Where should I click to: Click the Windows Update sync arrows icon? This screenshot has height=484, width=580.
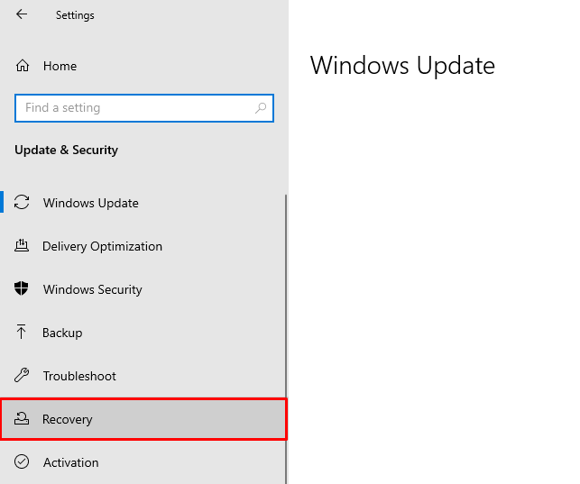coord(23,203)
